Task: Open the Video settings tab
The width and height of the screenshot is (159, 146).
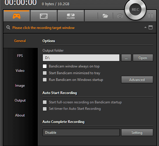Action: point(20,71)
